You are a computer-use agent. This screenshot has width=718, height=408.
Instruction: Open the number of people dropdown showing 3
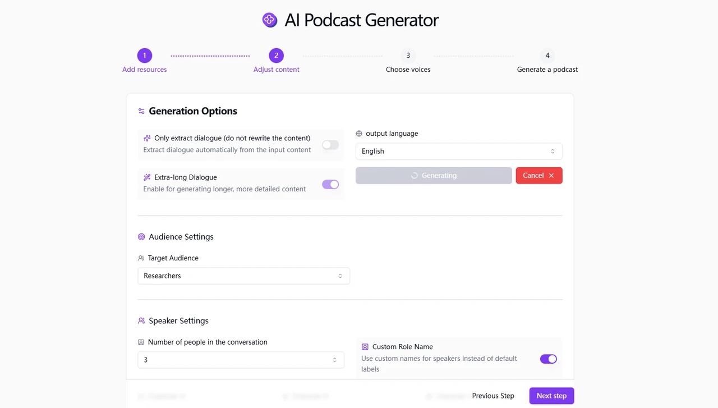[241, 360]
